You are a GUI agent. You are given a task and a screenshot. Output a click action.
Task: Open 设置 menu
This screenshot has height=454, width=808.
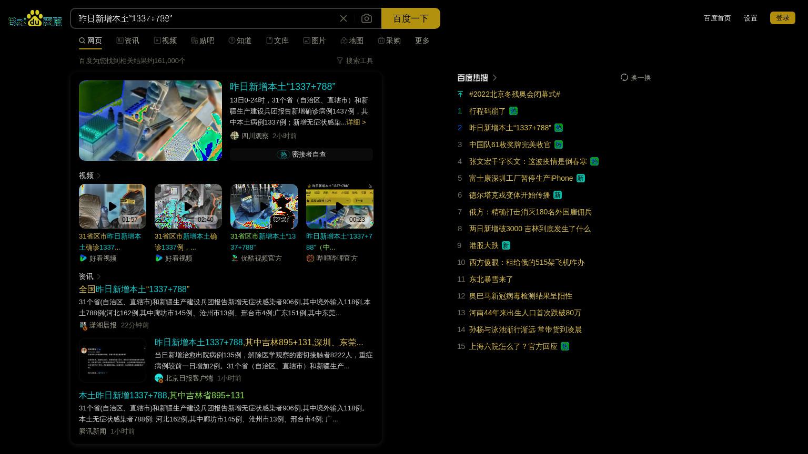coord(751,18)
